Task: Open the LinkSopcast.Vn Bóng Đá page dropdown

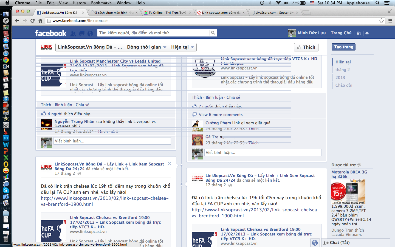Action: click(x=90, y=47)
